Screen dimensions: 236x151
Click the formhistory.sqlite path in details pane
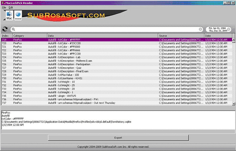point(66,122)
